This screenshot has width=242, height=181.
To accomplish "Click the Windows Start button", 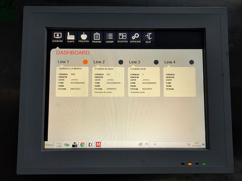I will tap(49, 145).
